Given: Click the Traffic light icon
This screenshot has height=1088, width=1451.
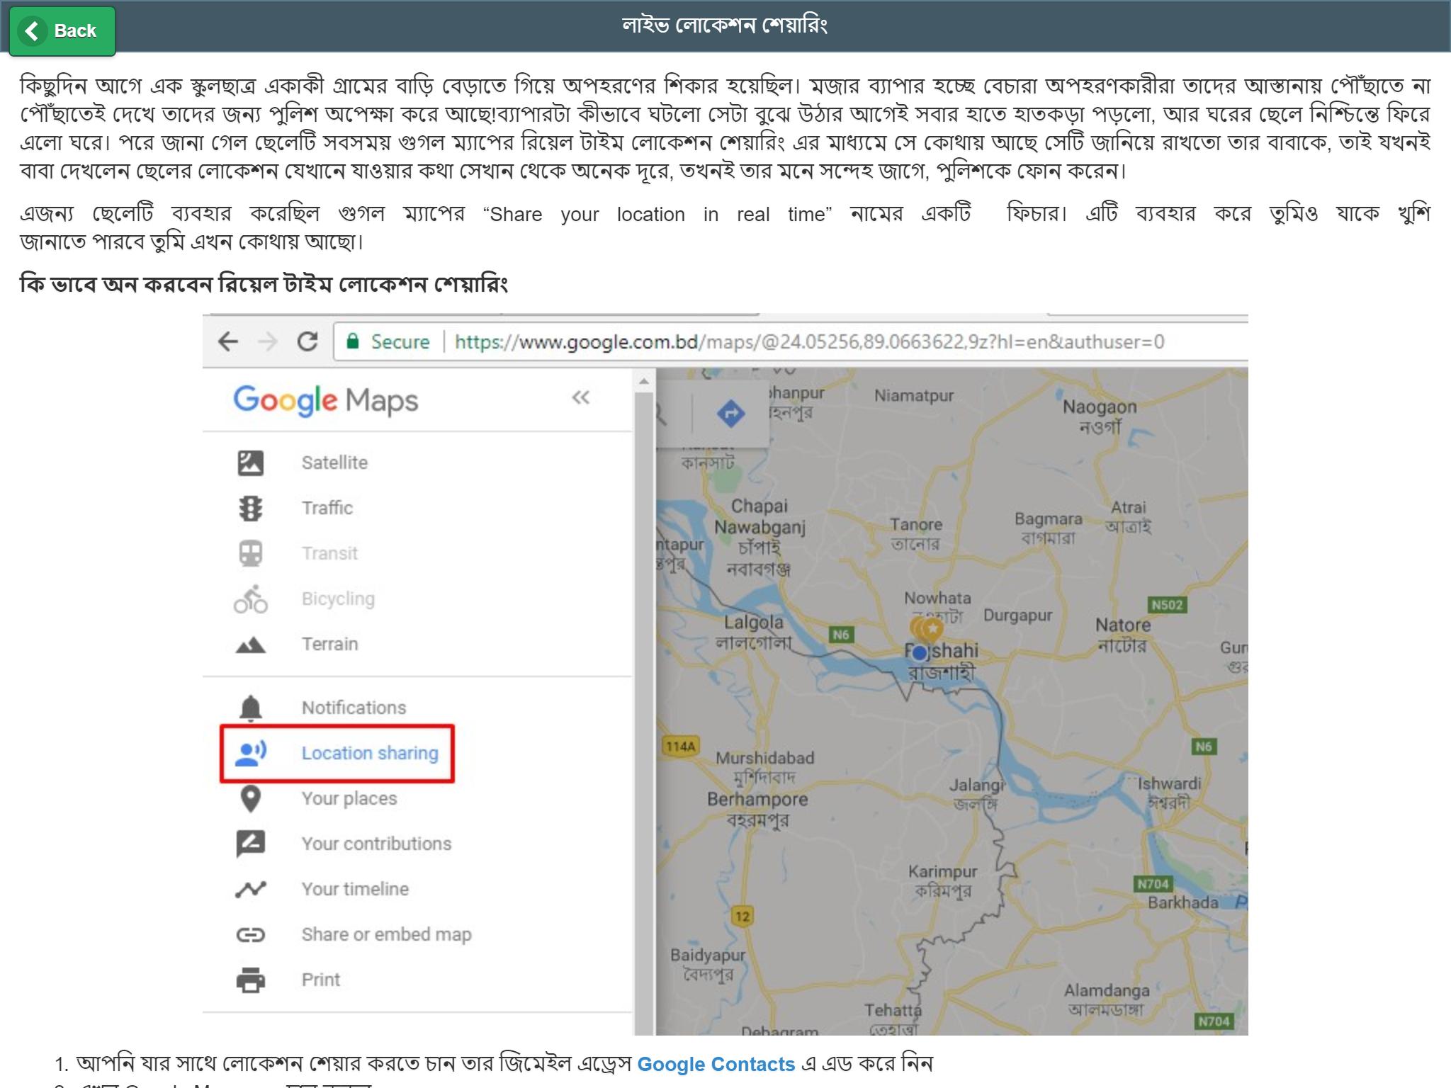Looking at the screenshot, I should point(250,508).
